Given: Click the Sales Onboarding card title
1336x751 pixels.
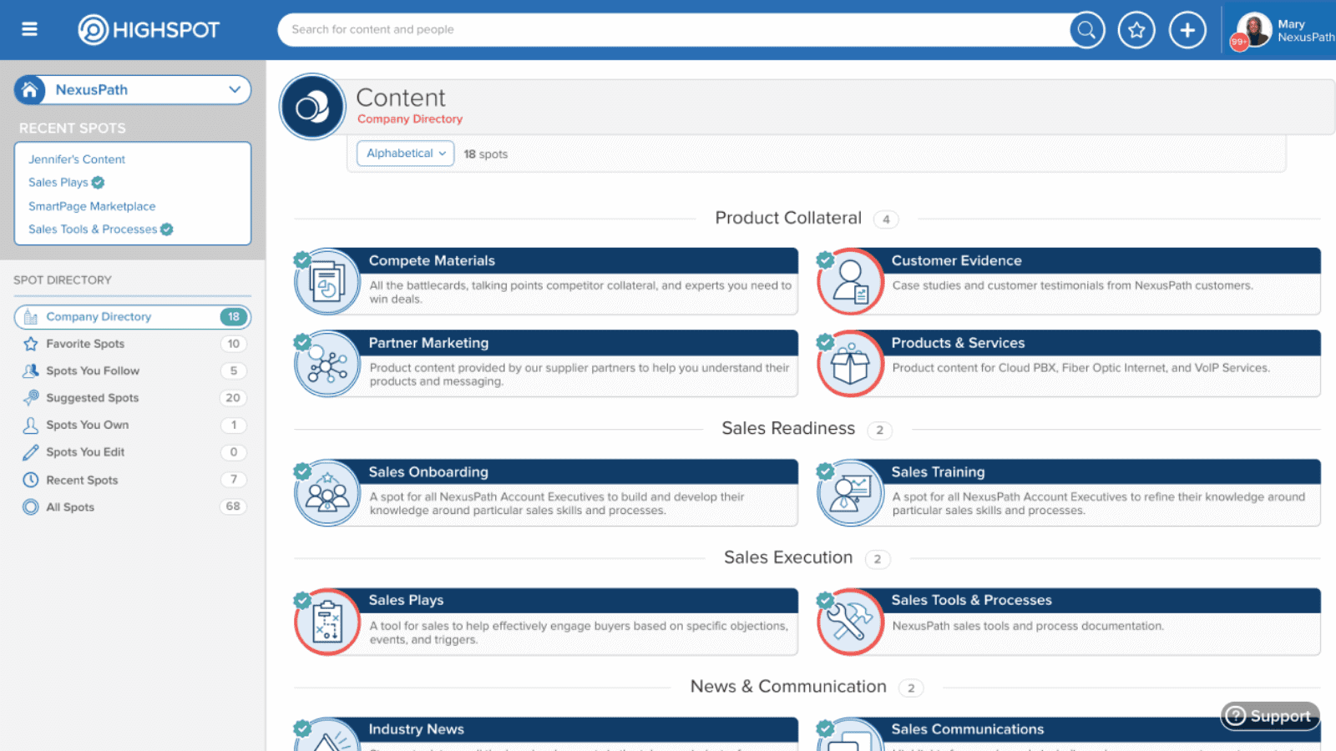Looking at the screenshot, I should pyautogui.click(x=428, y=472).
